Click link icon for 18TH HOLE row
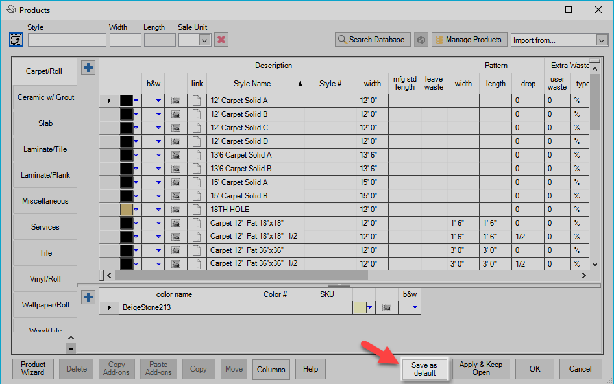This screenshot has height=384, width=614. coord(197,210)
